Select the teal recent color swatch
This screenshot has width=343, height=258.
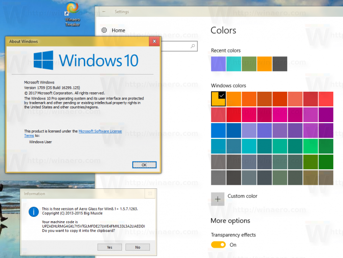[234, 64]
